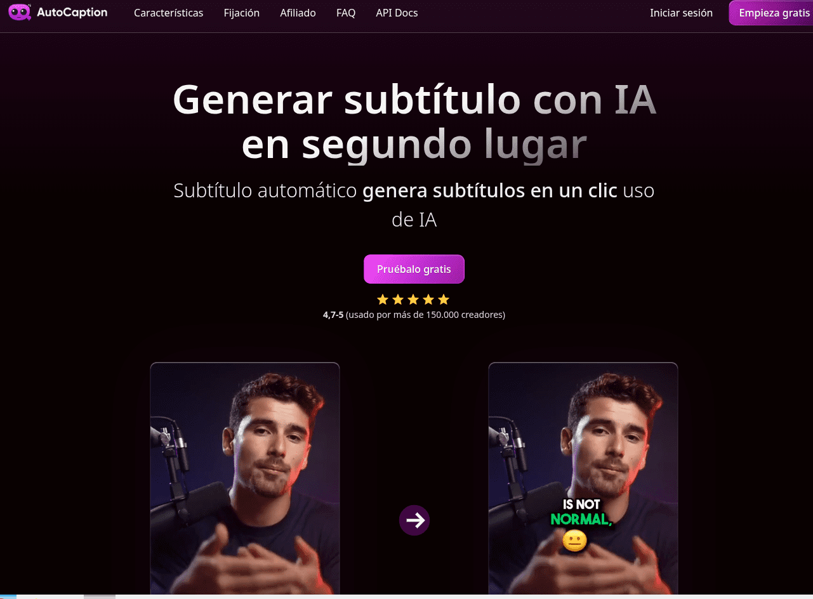Click the AutoCaption mascot logo icon
The image size is (813, 599).
click(20, 13)
